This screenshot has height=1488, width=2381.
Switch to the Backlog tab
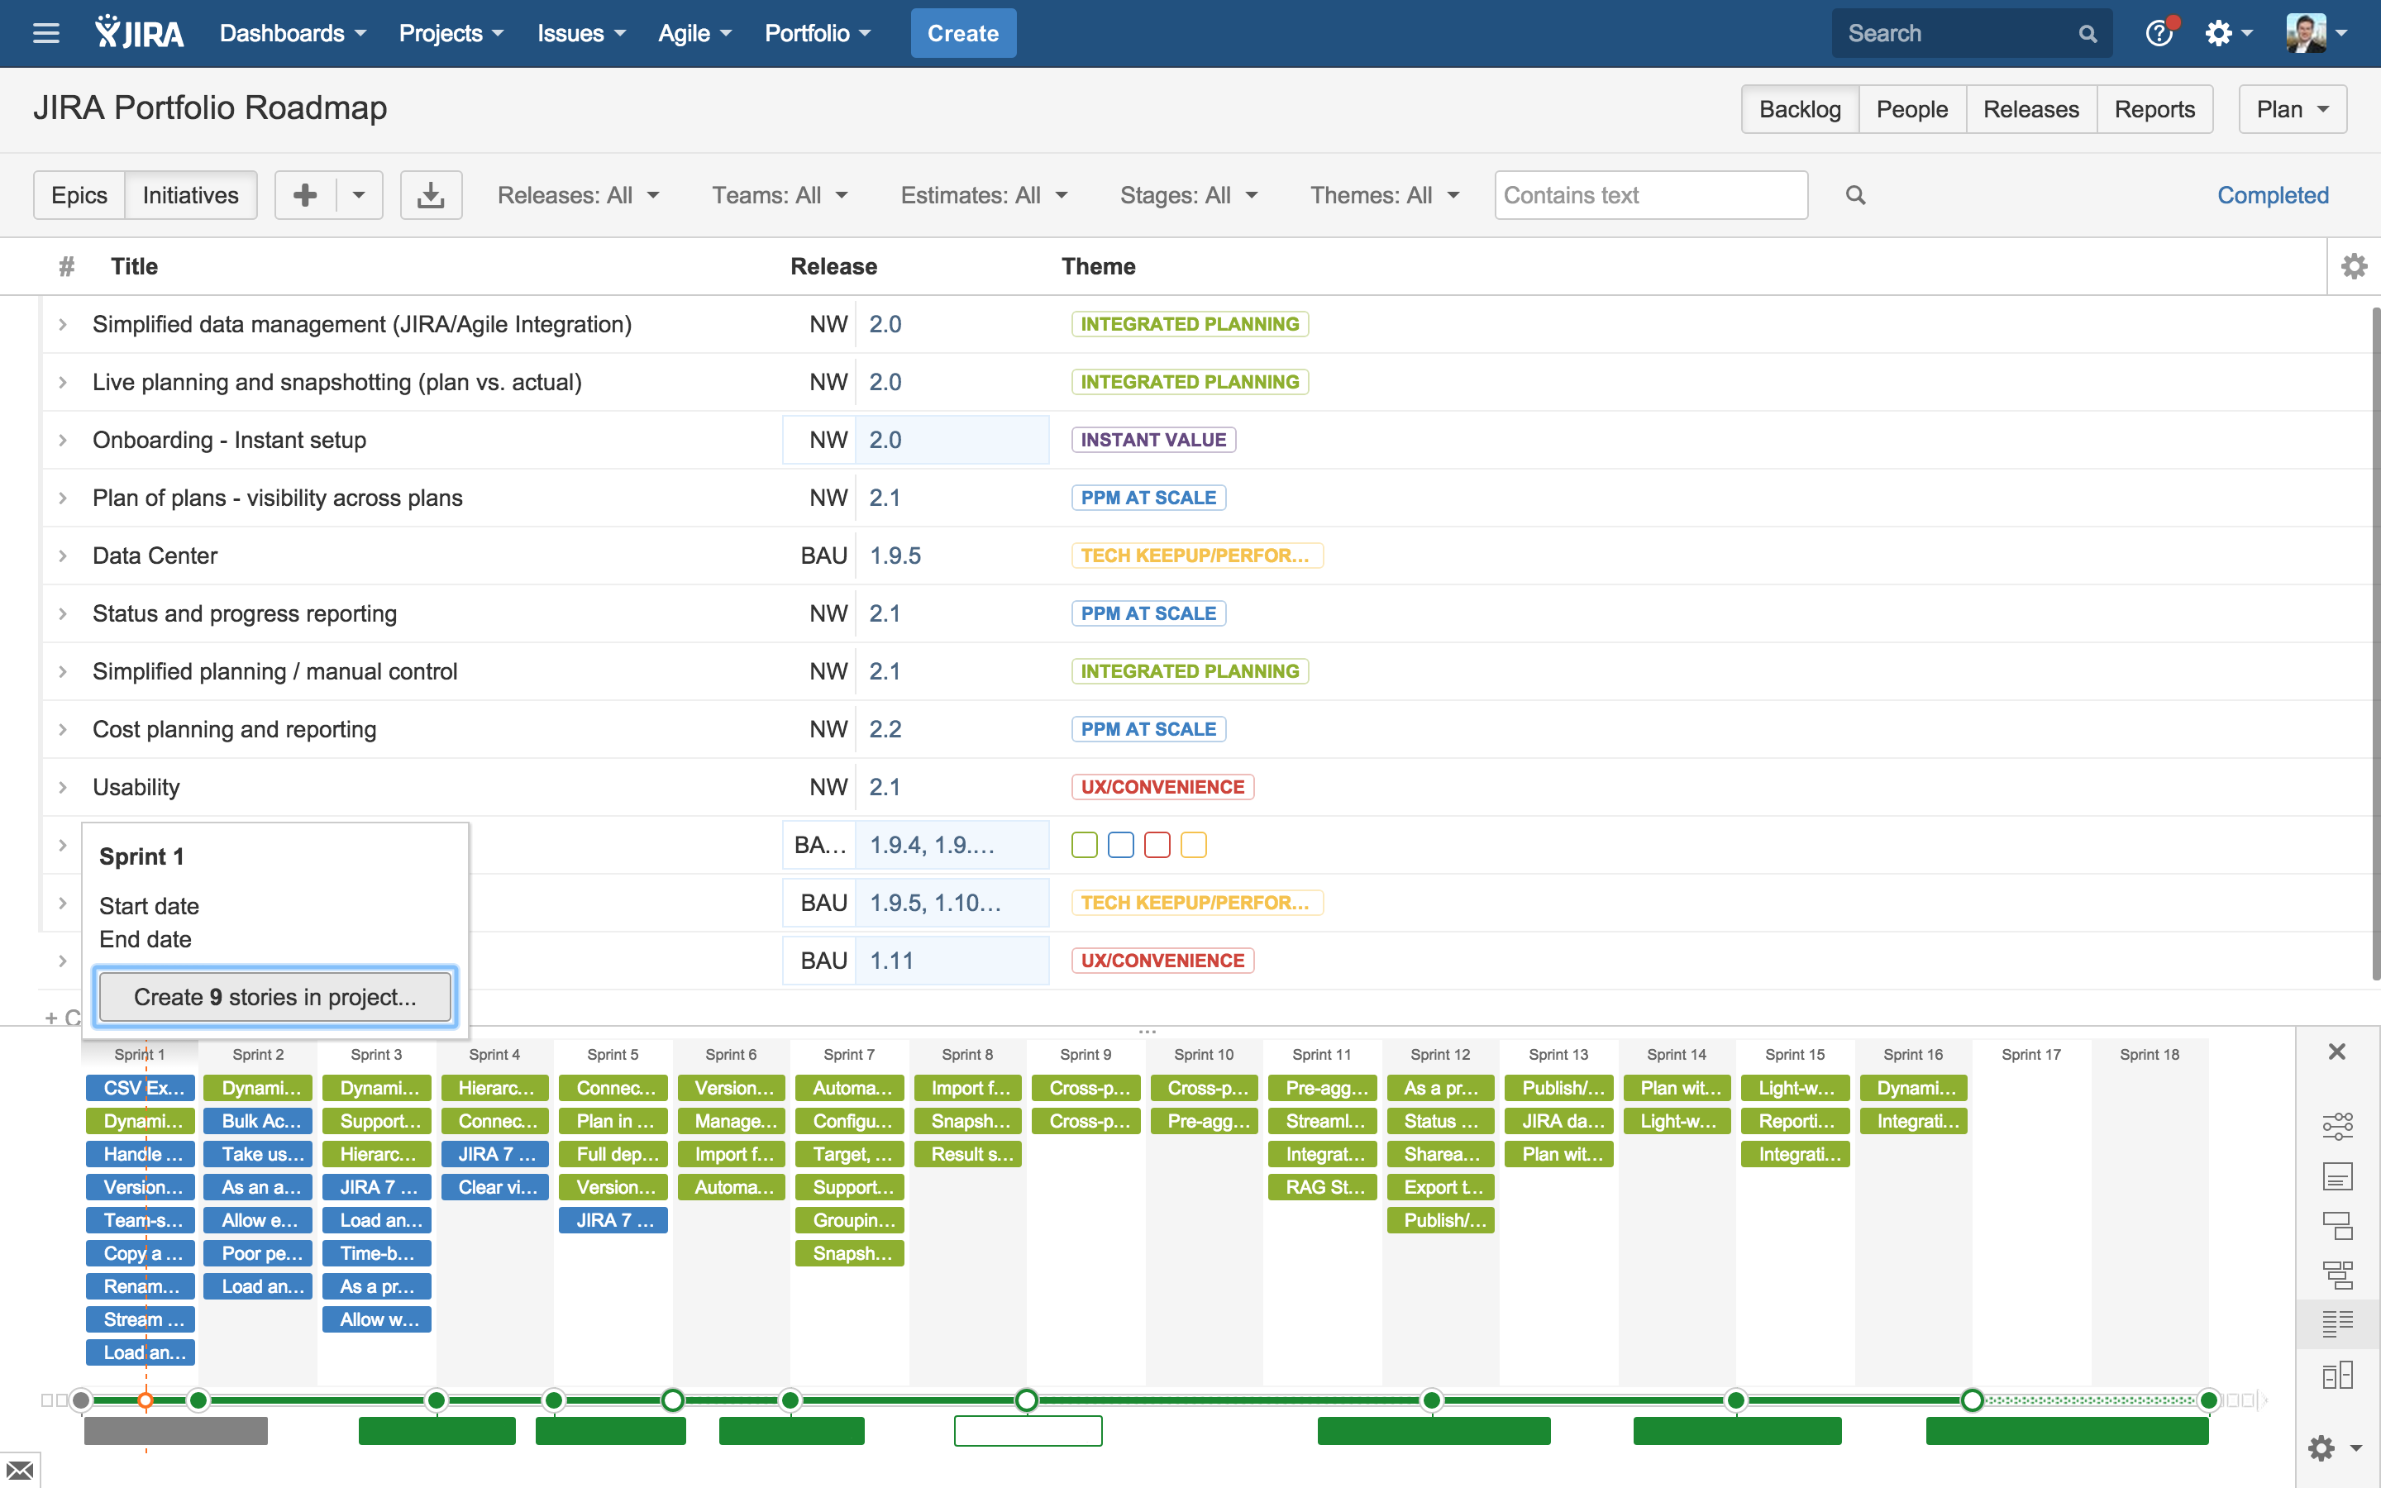click(x=1800, y=109)
